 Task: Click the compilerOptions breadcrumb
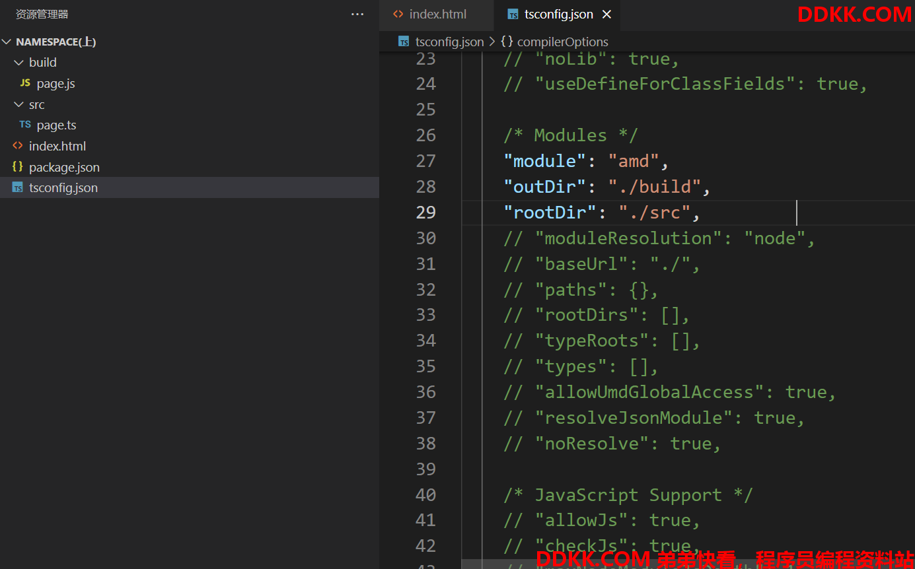pos(562,42)
